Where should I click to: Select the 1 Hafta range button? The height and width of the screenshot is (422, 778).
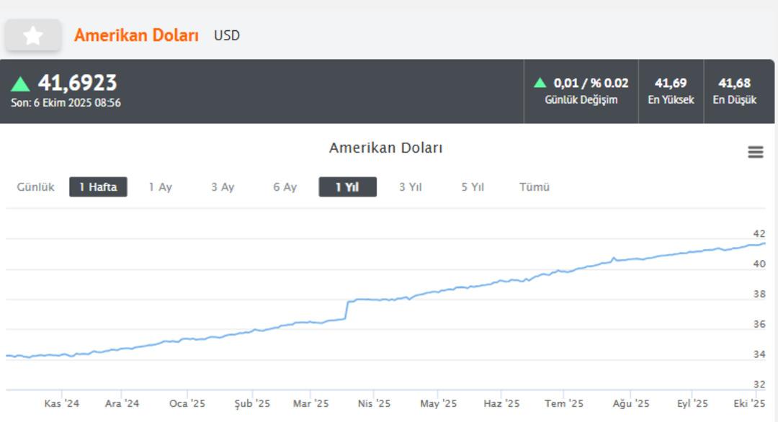98,187
